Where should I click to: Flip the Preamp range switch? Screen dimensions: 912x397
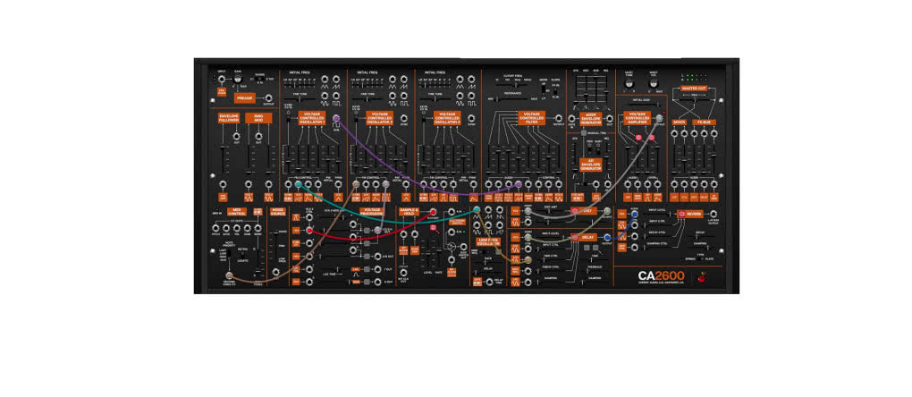point(259,79)
